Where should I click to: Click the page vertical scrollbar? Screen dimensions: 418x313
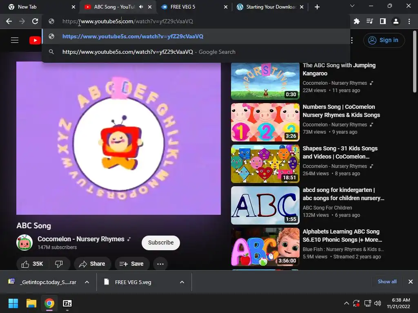point(415,62)
